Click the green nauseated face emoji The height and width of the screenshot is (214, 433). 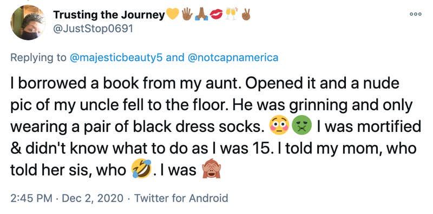(x=301, y=126)
